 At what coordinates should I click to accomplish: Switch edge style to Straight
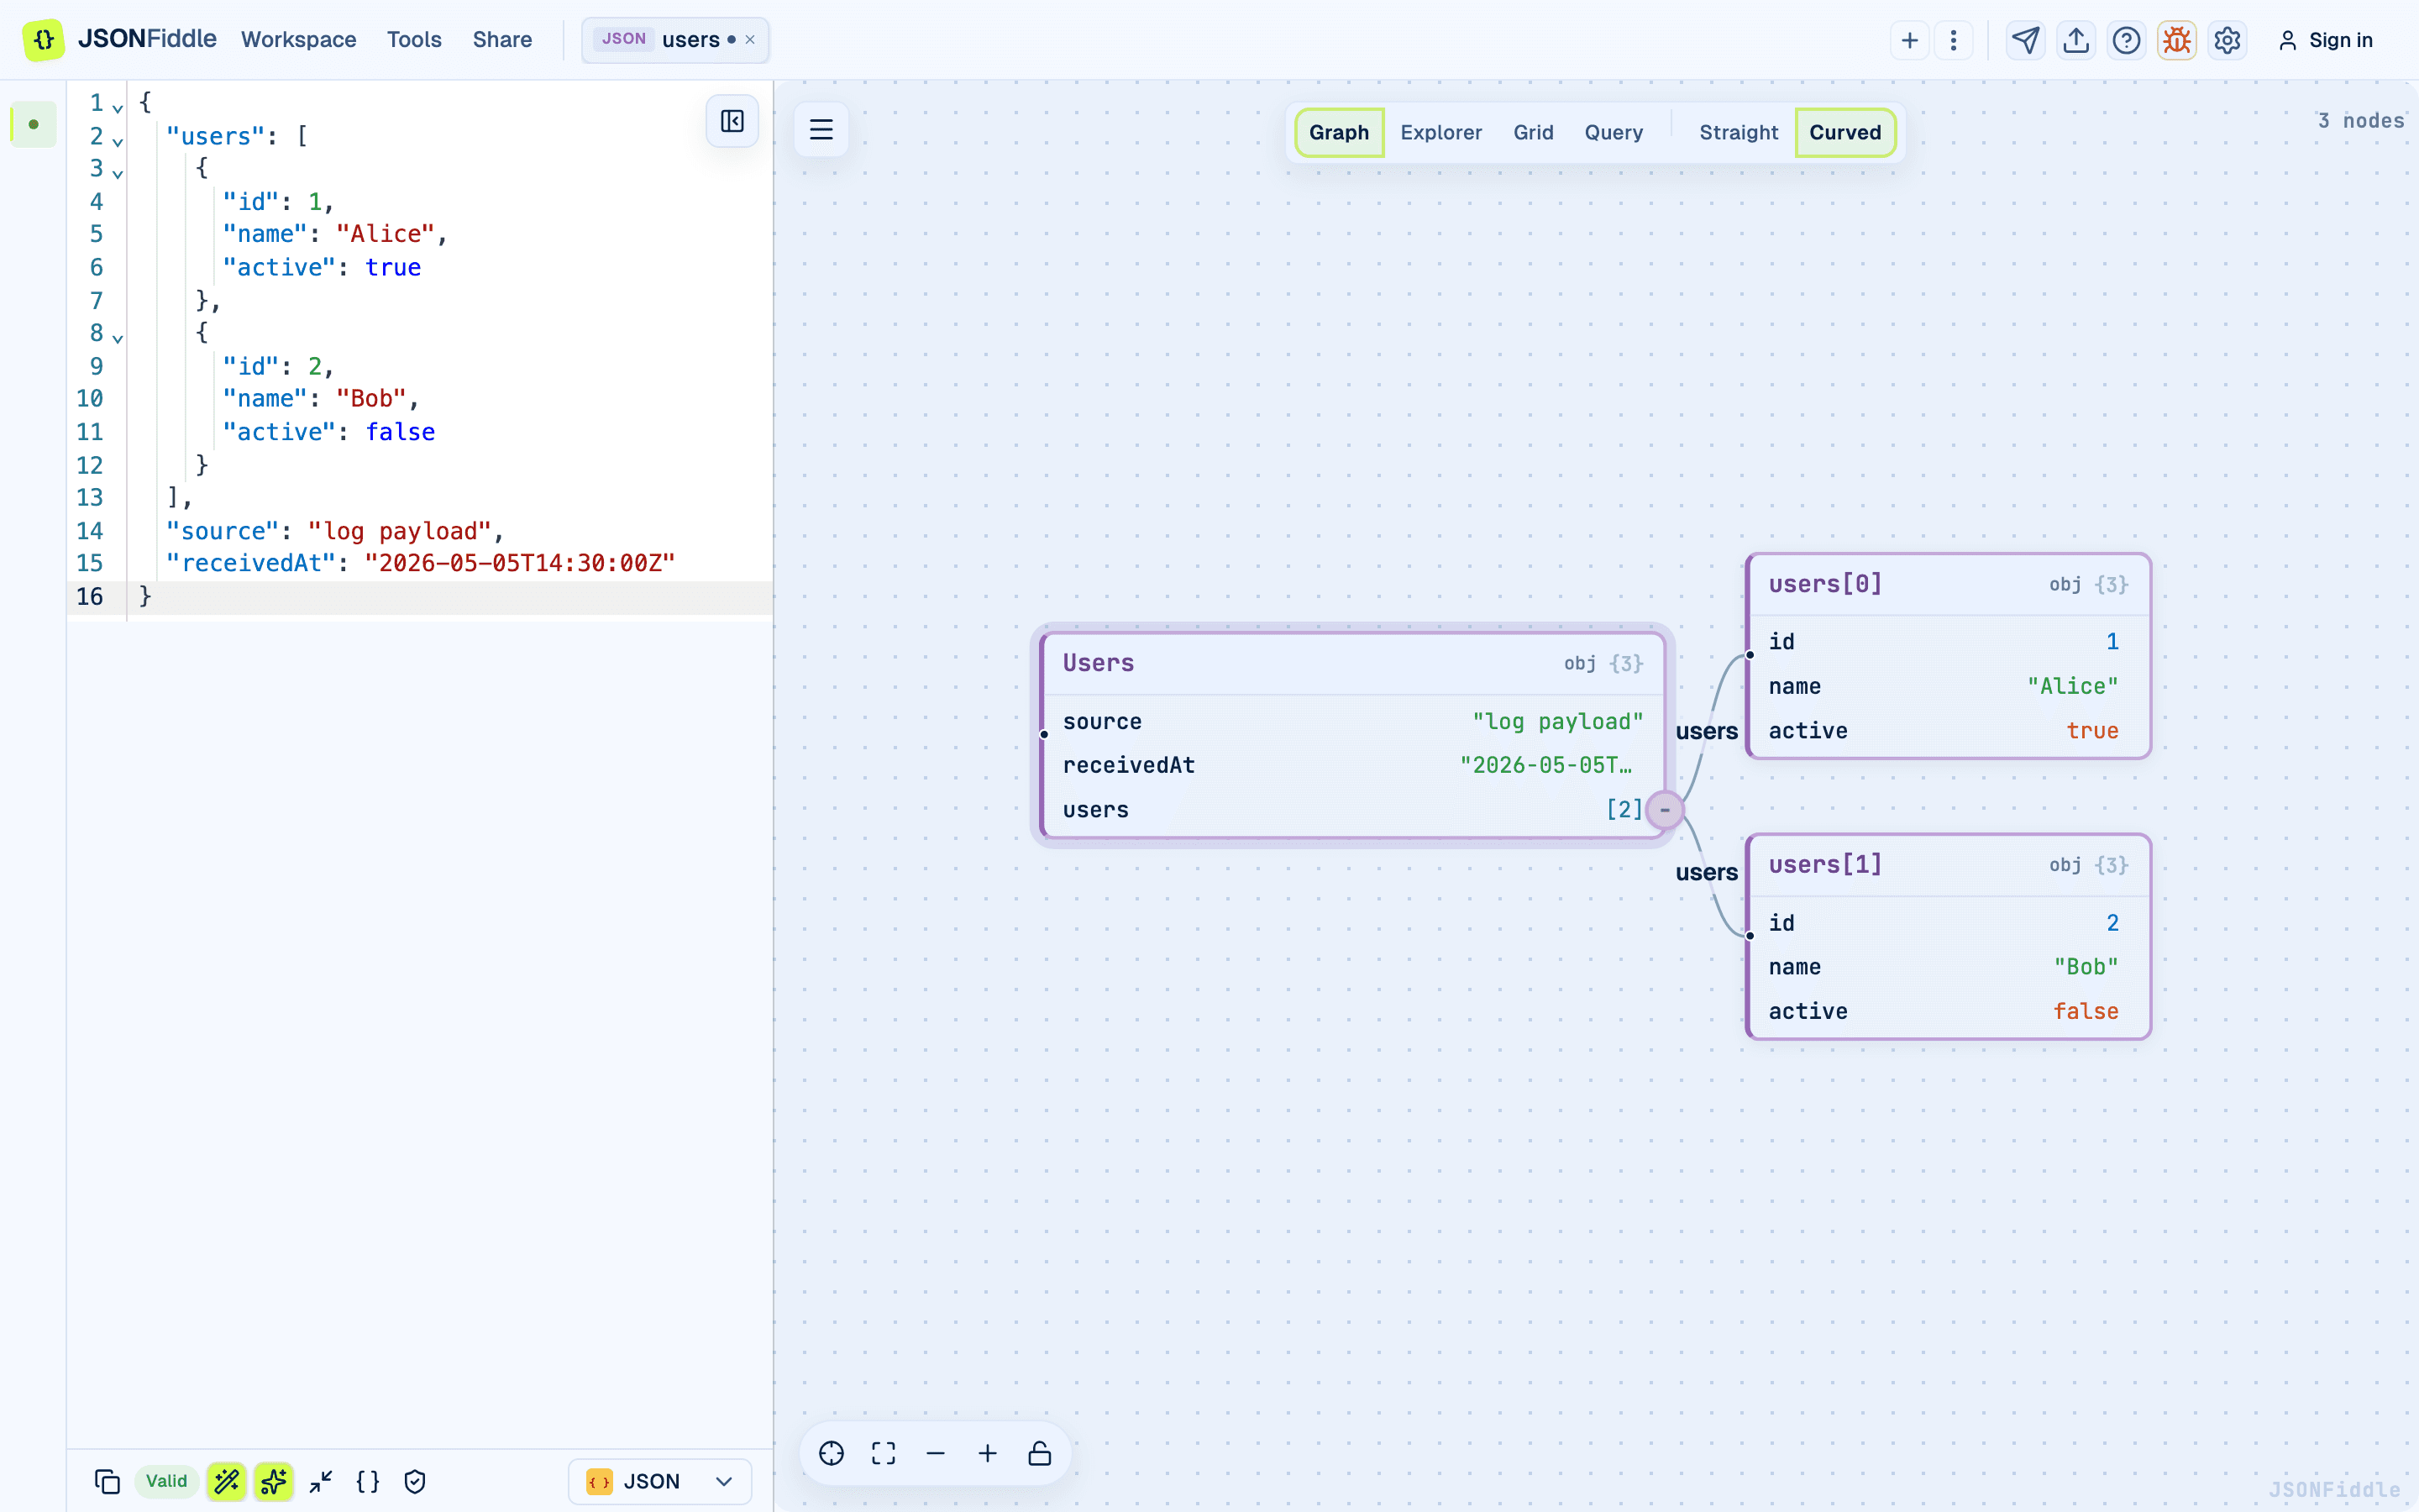pos(1739,132)
